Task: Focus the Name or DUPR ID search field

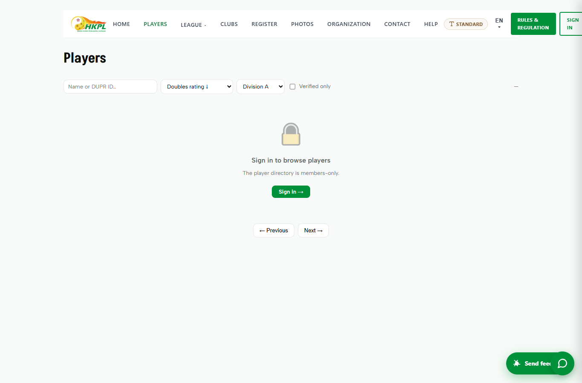Action: pyautogui.click(x=110, y=86)
